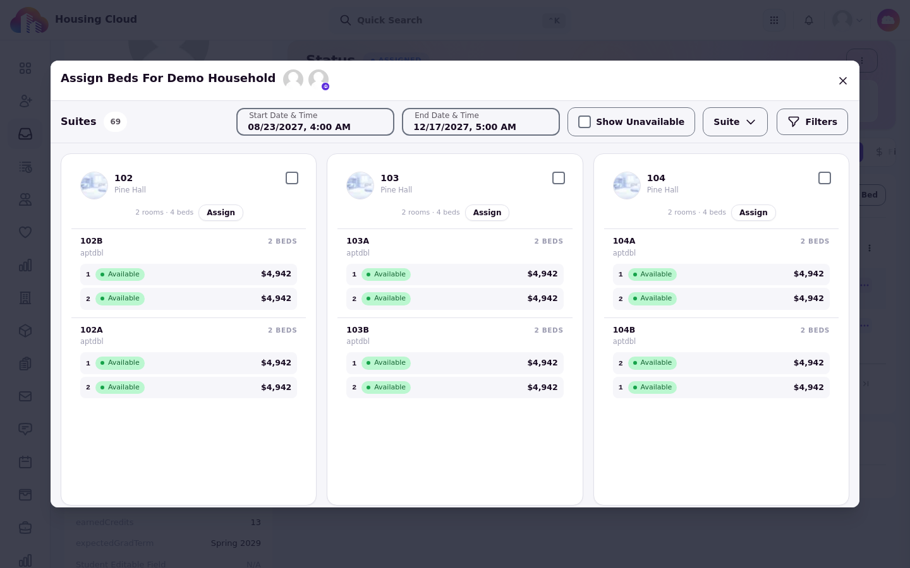This screenshot has width=910, height=568.
Task: Assign suite 102 Pine Hall
Action: [221, 213]
